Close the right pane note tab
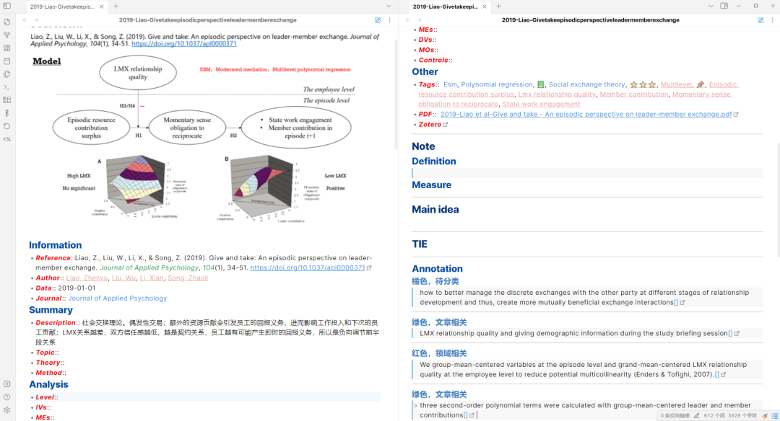Screen dimensions: 780x421 (x=485, y=6)
